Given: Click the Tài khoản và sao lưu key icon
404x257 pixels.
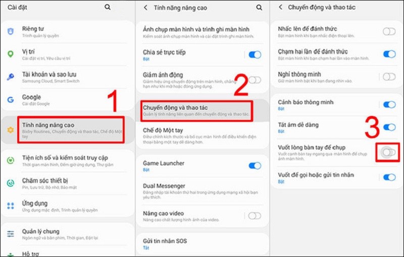Looking at the screenshot, I should (10, 77).
